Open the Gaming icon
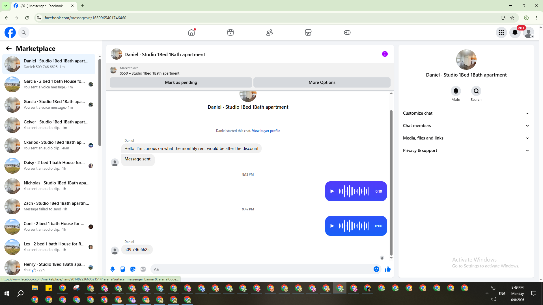Viewport: 543px width, 305px height. point(347,32)
